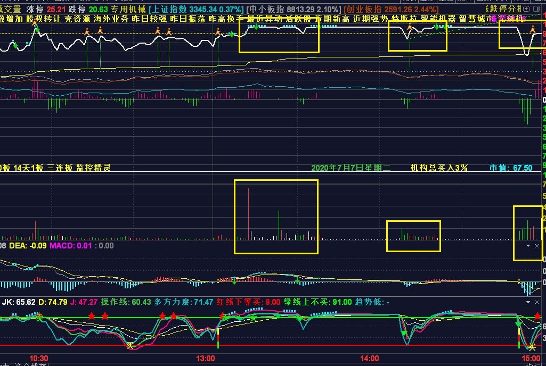Select the 近期新高 tag

tap(332, 19)
